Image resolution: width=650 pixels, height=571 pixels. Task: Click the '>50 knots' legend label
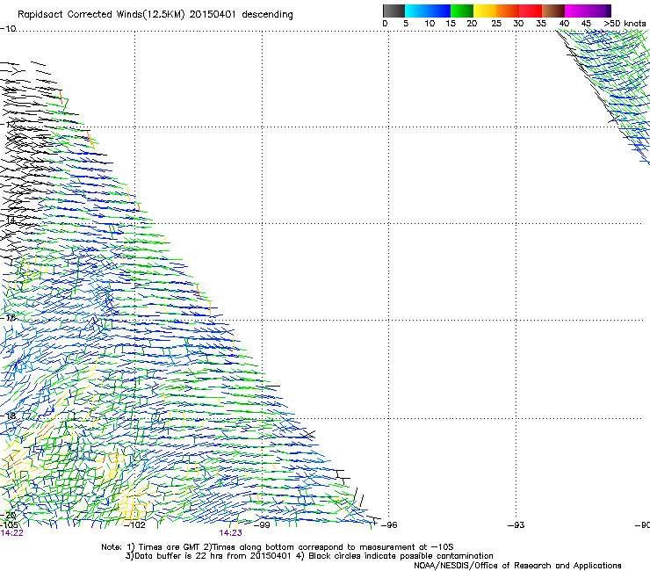[x=625, y=24]
